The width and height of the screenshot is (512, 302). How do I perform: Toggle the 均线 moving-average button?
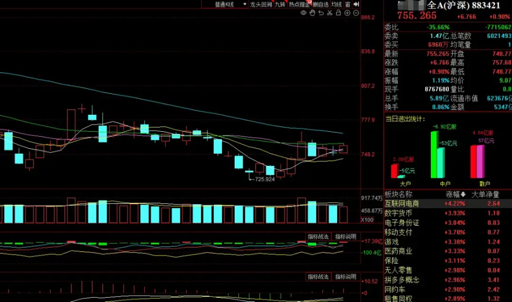pos(337,4)
